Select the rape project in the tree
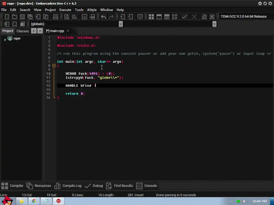The height and width of the screenshot is (205, 274). coord(17,38)
